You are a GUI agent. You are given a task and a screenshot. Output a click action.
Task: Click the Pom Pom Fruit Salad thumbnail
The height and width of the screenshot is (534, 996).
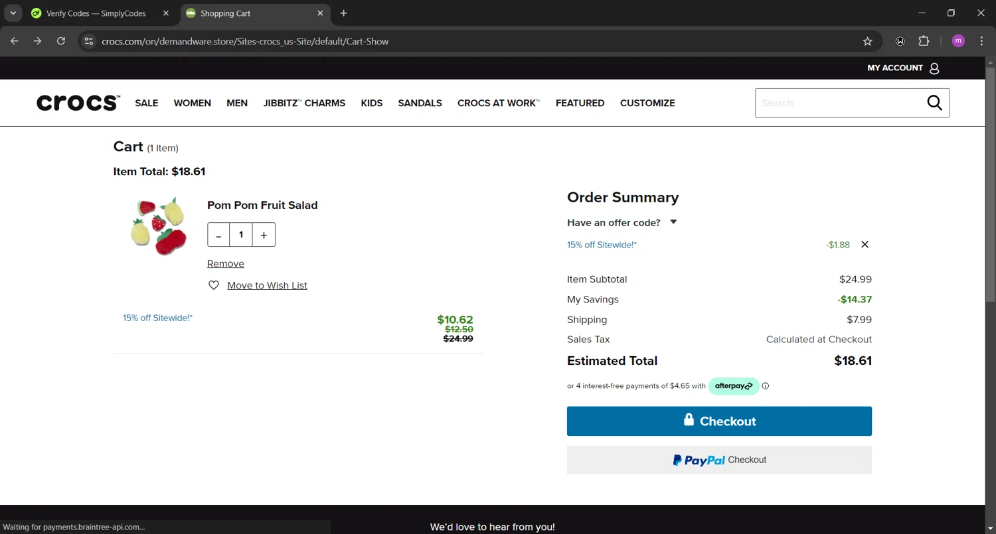point(159,226)
